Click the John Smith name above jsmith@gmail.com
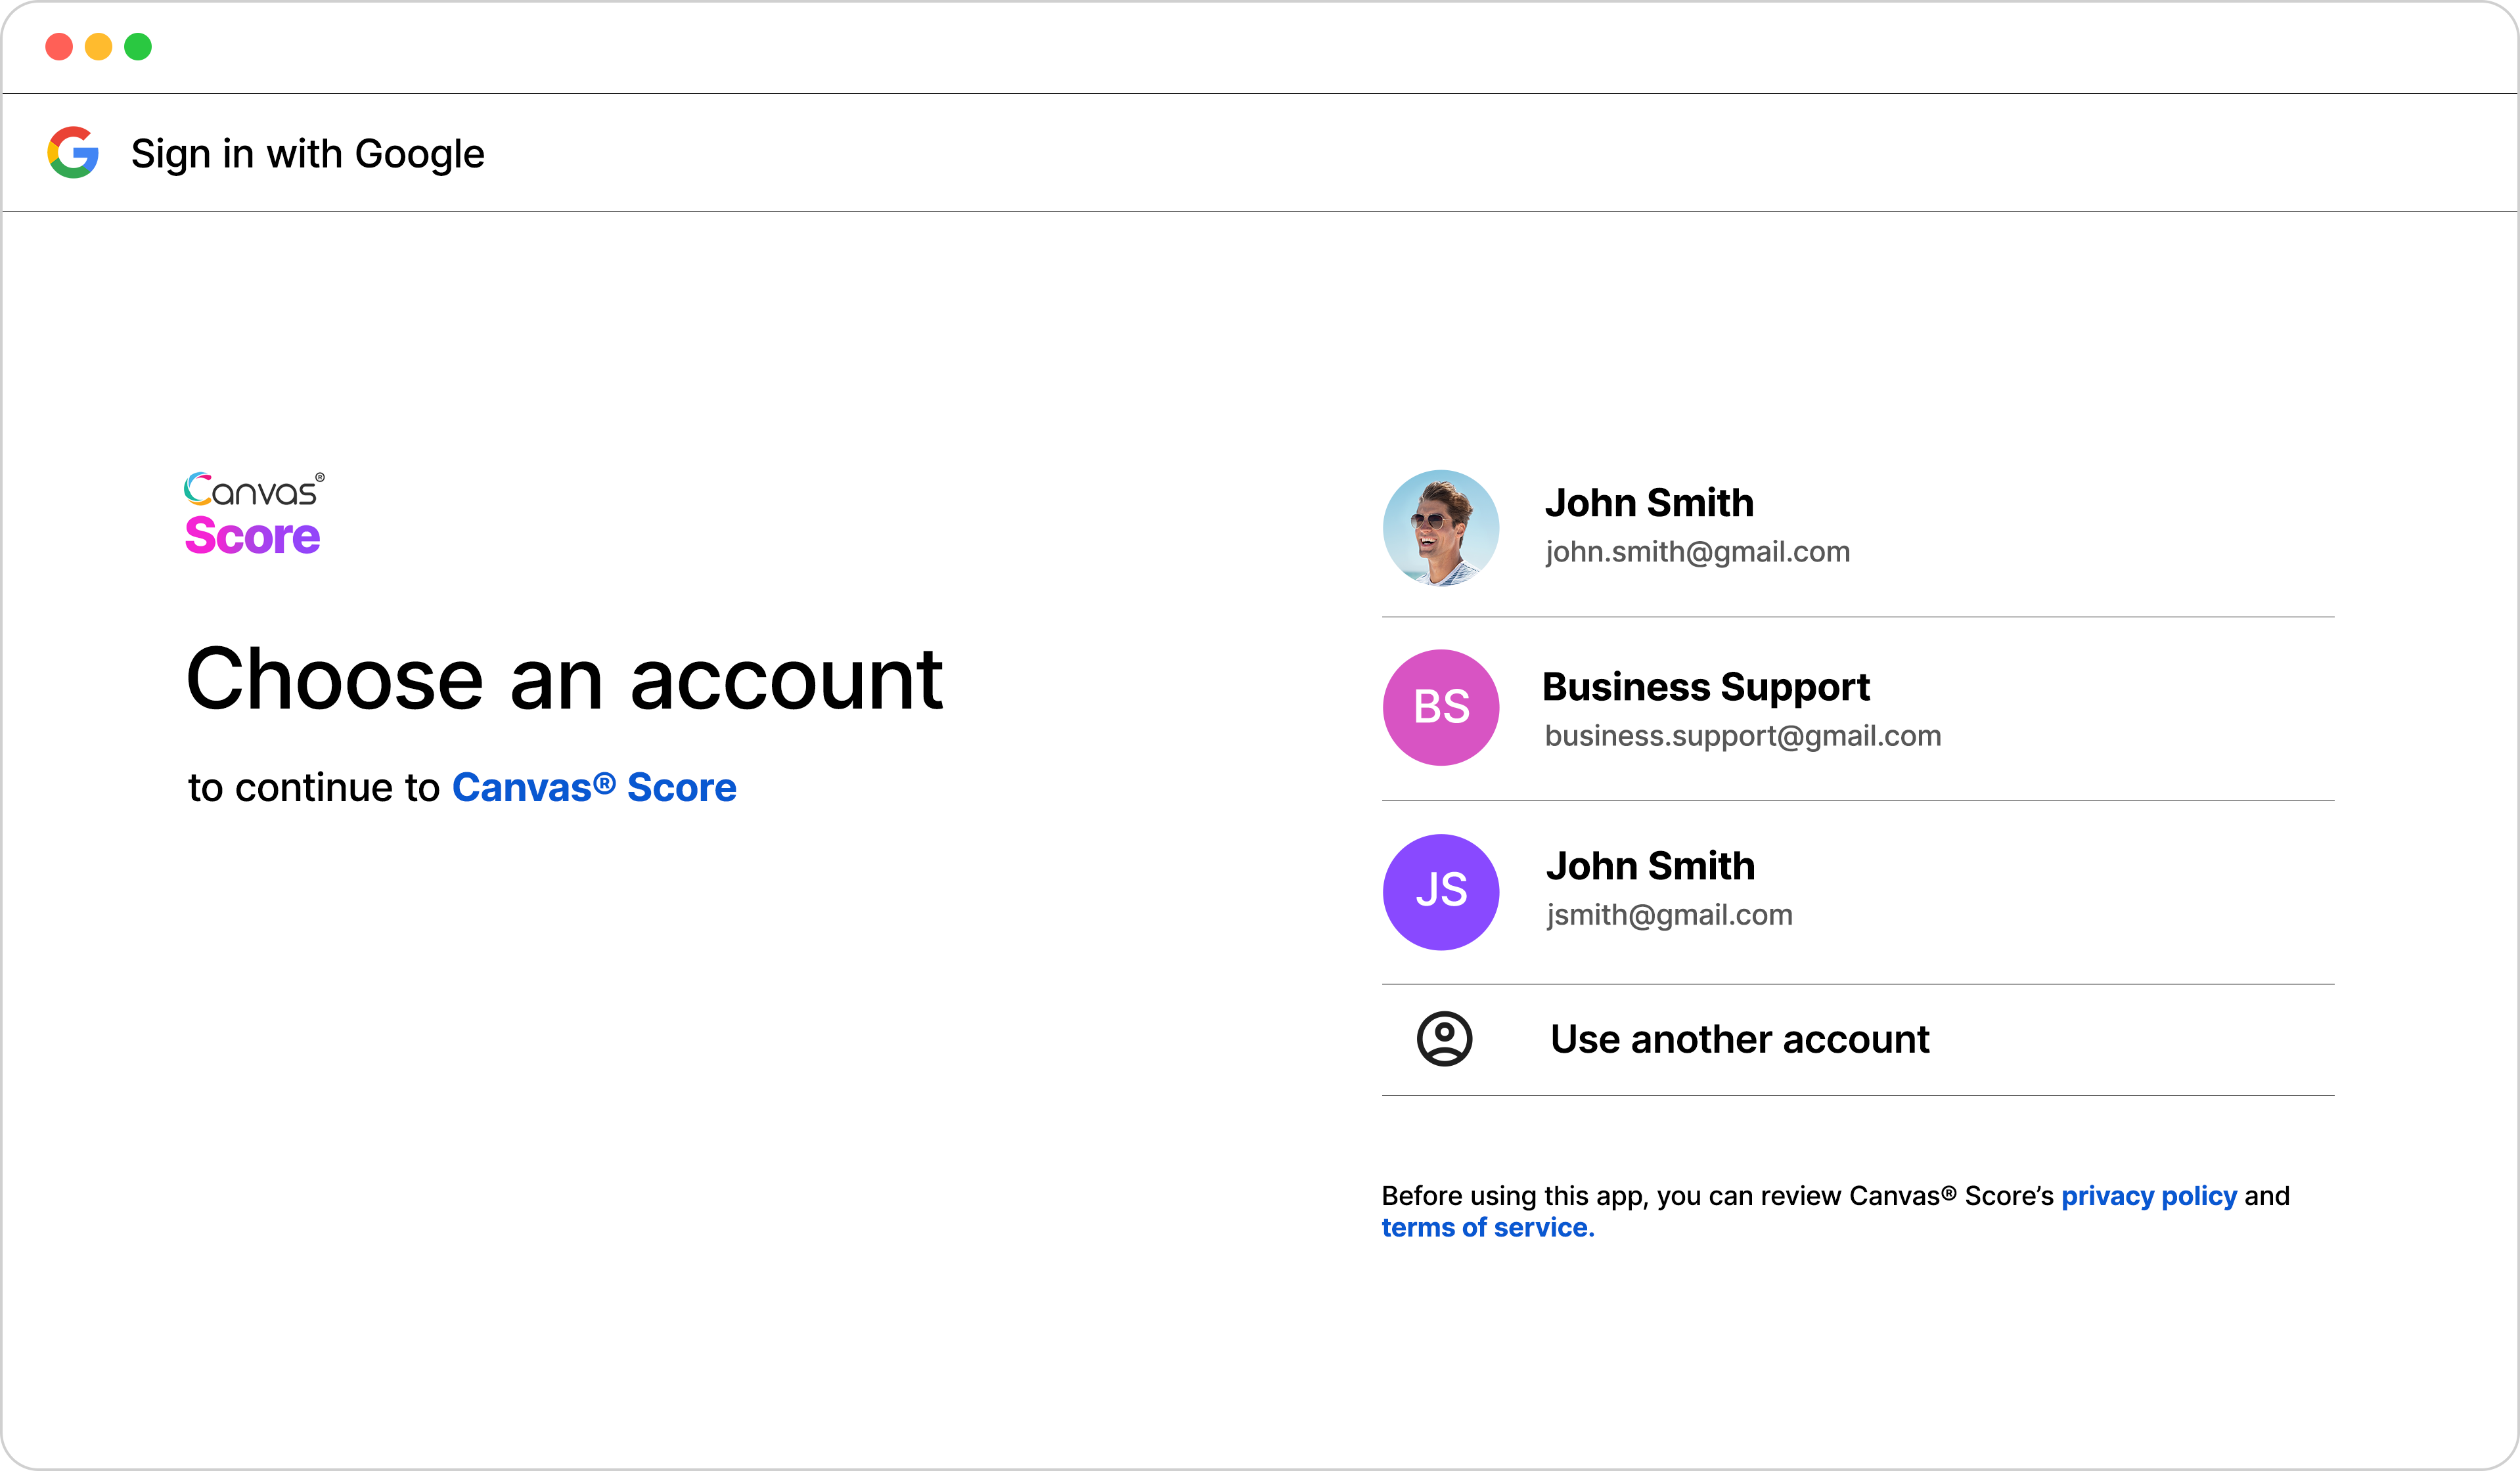This screenshot has width=2520, height=1471. 1650,866
